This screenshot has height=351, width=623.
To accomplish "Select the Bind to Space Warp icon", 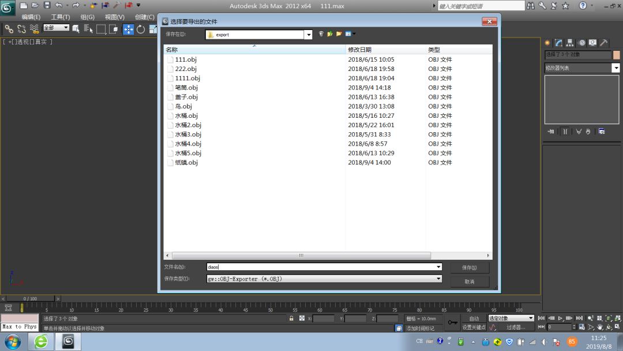I will 34,29.
